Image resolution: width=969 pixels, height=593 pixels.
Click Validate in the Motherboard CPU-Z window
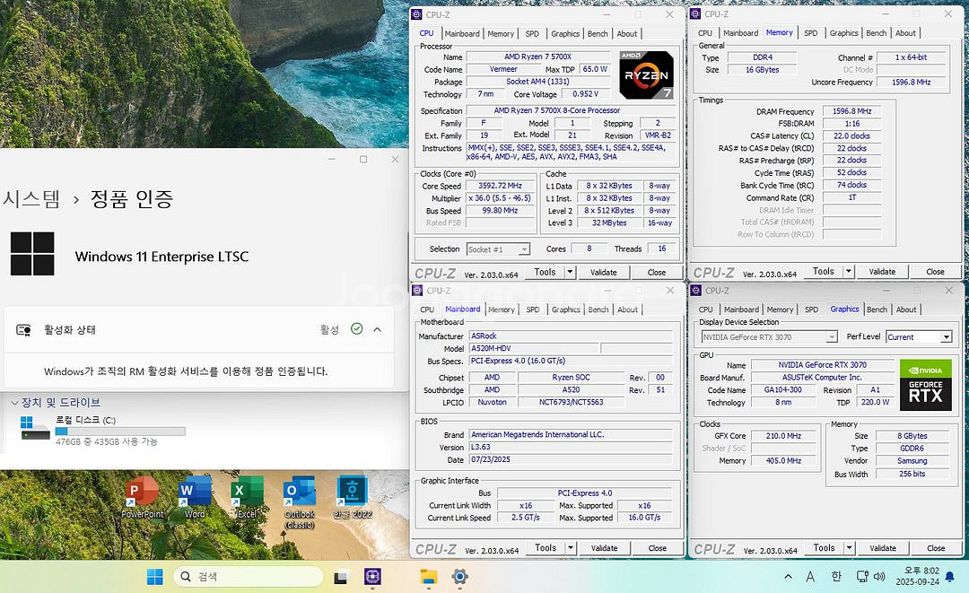pos(604,548)
